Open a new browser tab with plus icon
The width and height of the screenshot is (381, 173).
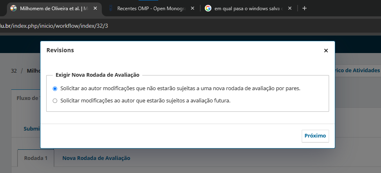click(x=305, y=8)
